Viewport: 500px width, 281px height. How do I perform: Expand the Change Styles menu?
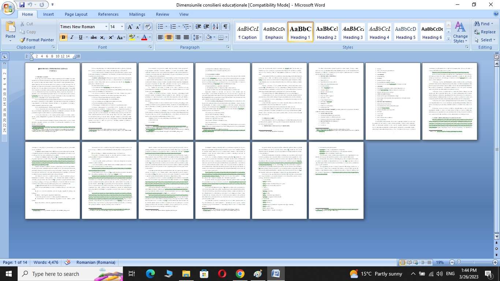click(460, 33)
